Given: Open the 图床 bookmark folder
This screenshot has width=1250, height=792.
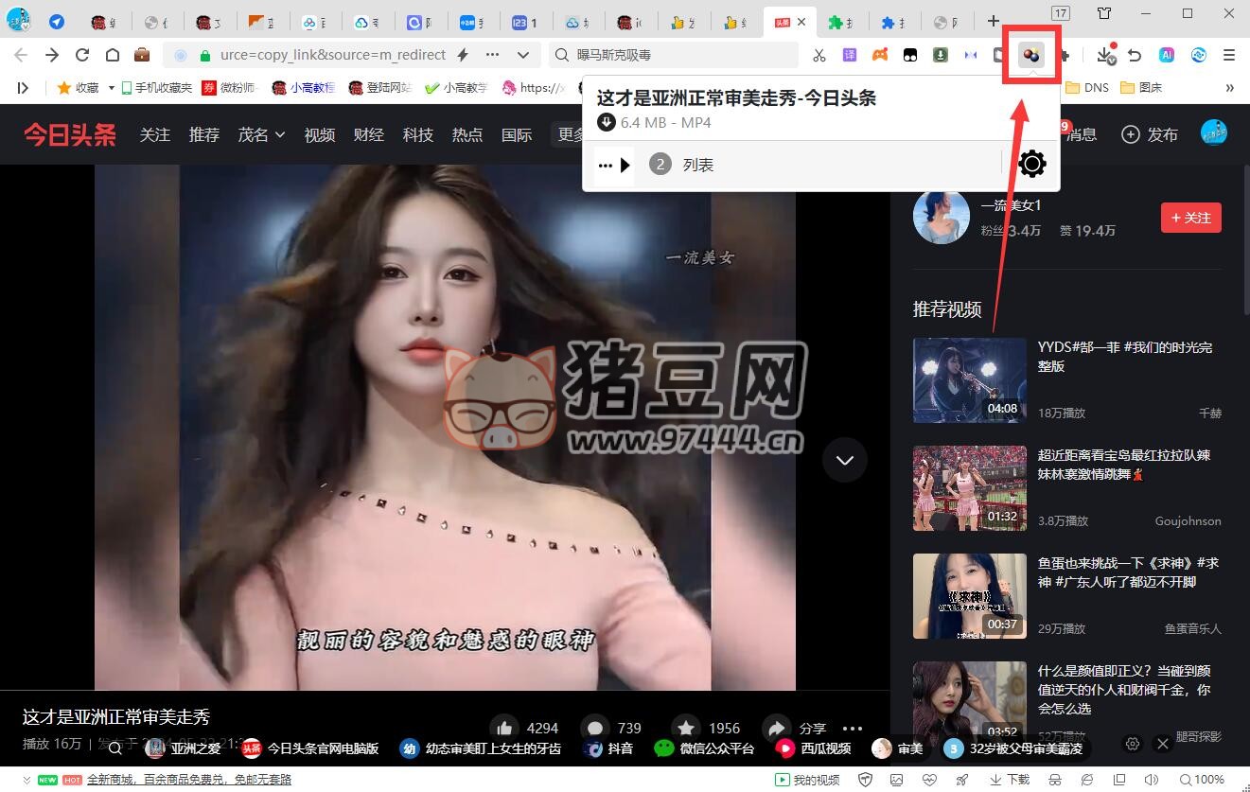Looking at the screenshot, I should (1141, 87).
